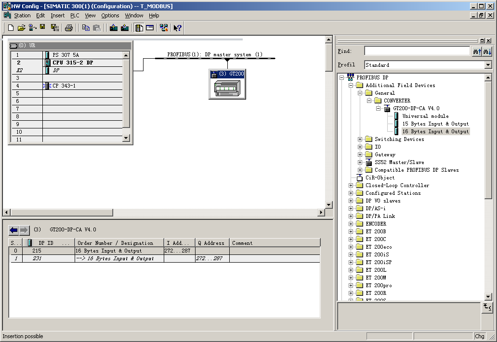Maximize the catalog pane with its dock button
497x342 pixels.
coord(482,40)
